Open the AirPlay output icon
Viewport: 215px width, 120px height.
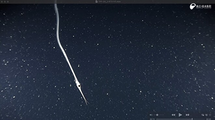point(203,115)
